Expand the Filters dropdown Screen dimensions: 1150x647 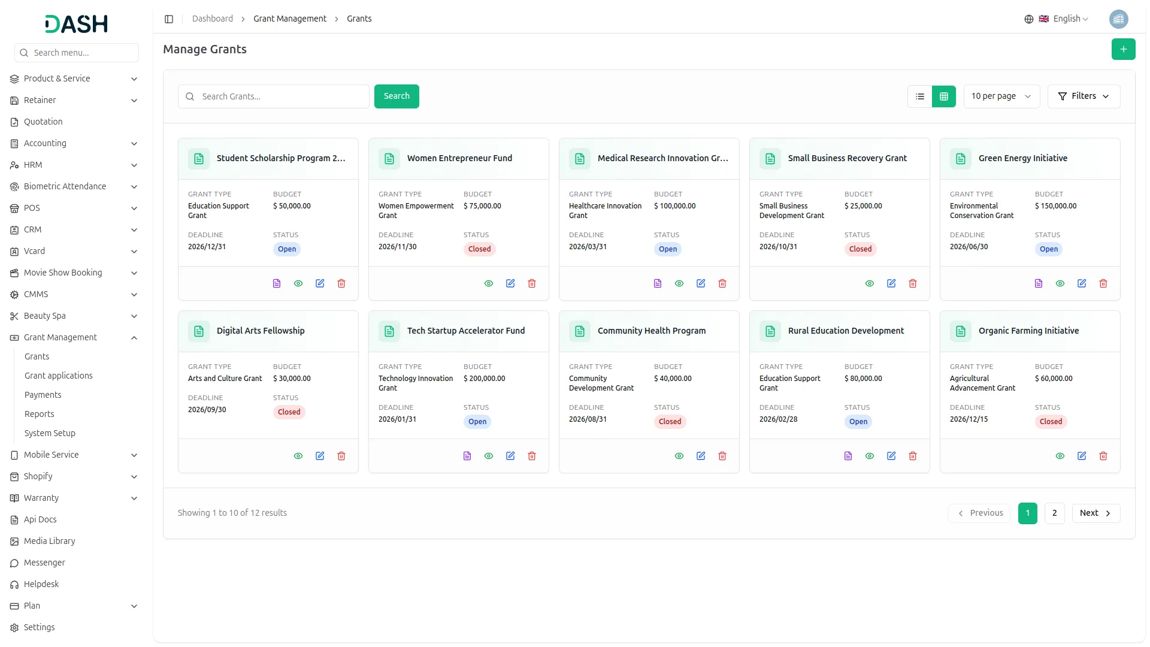tap(1084, 96)
